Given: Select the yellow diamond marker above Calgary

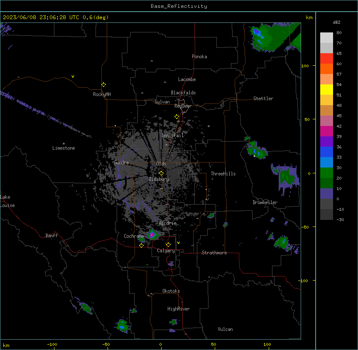Looking at the screenshot, I should 168,245.
